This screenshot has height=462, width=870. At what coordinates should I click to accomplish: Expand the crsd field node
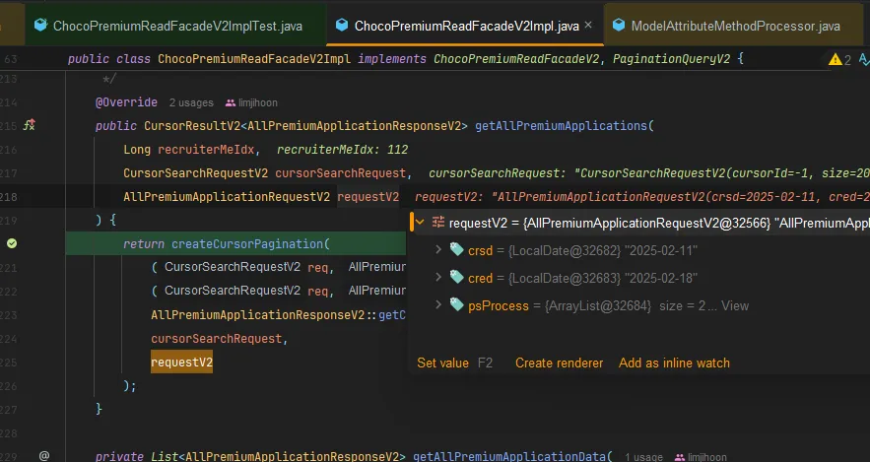438,249
